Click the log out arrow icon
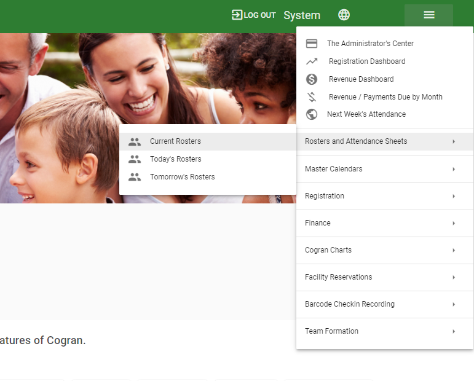This screenshot has height=381, width=474. pos(237,15)
